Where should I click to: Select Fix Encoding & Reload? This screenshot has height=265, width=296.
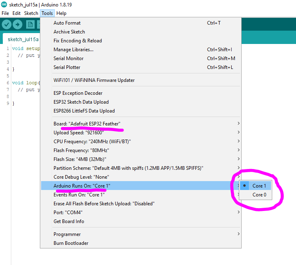[141, 41]
